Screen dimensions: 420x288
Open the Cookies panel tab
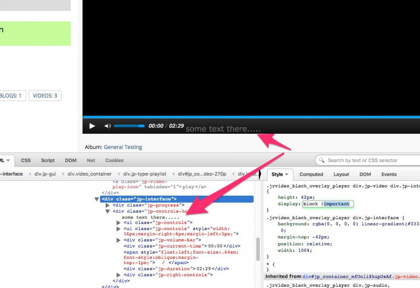[114, 160]
